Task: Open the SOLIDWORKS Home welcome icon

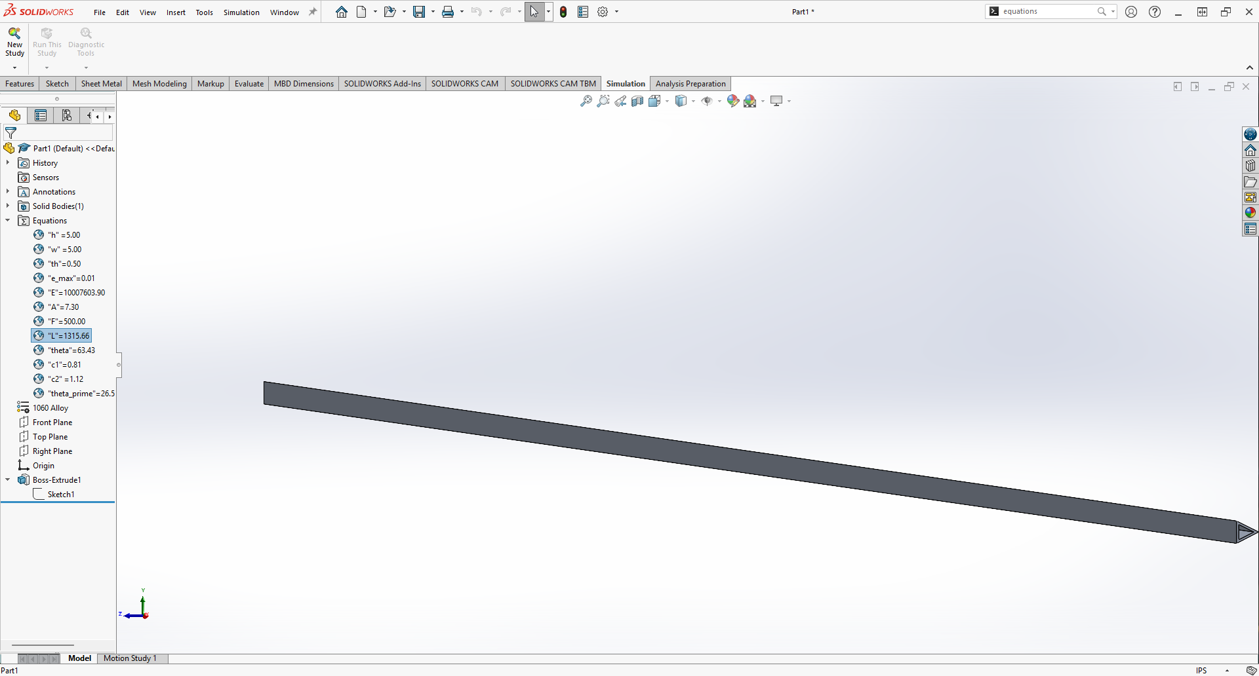Action: (342, 12)
